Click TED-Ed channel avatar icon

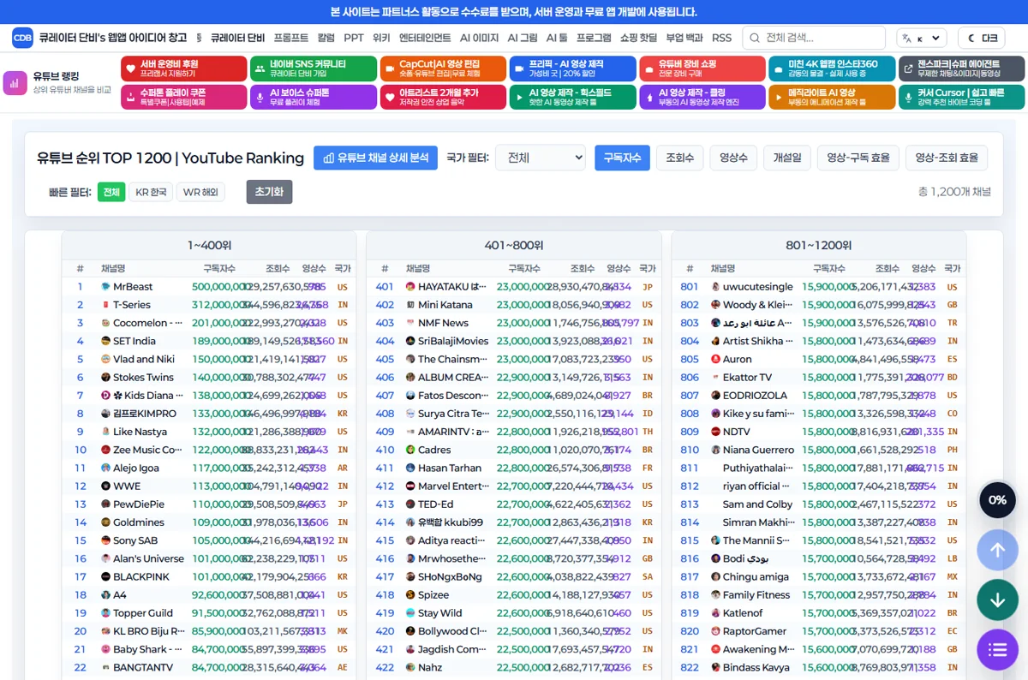click(x=410, y=504)
